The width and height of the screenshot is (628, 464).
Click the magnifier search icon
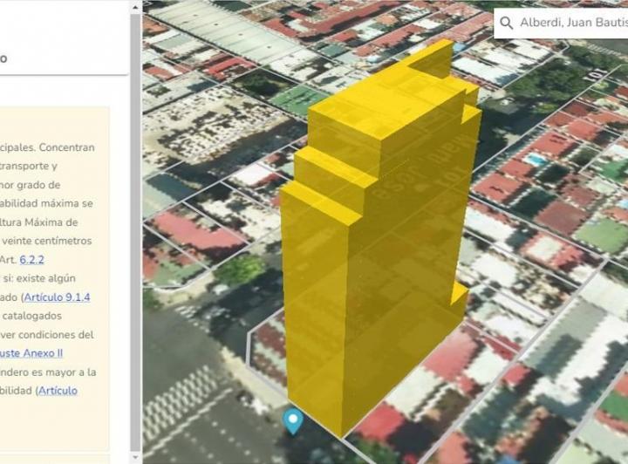pyautogui.click(x=507, y=23)
